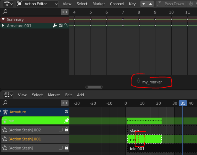Click the swap arrows beside NLA search
This screenshot has height=155, width=197.
pyautogui.click(x=65, y=103)
